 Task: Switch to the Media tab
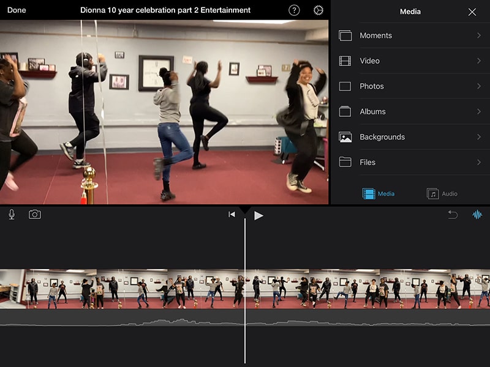379,194
